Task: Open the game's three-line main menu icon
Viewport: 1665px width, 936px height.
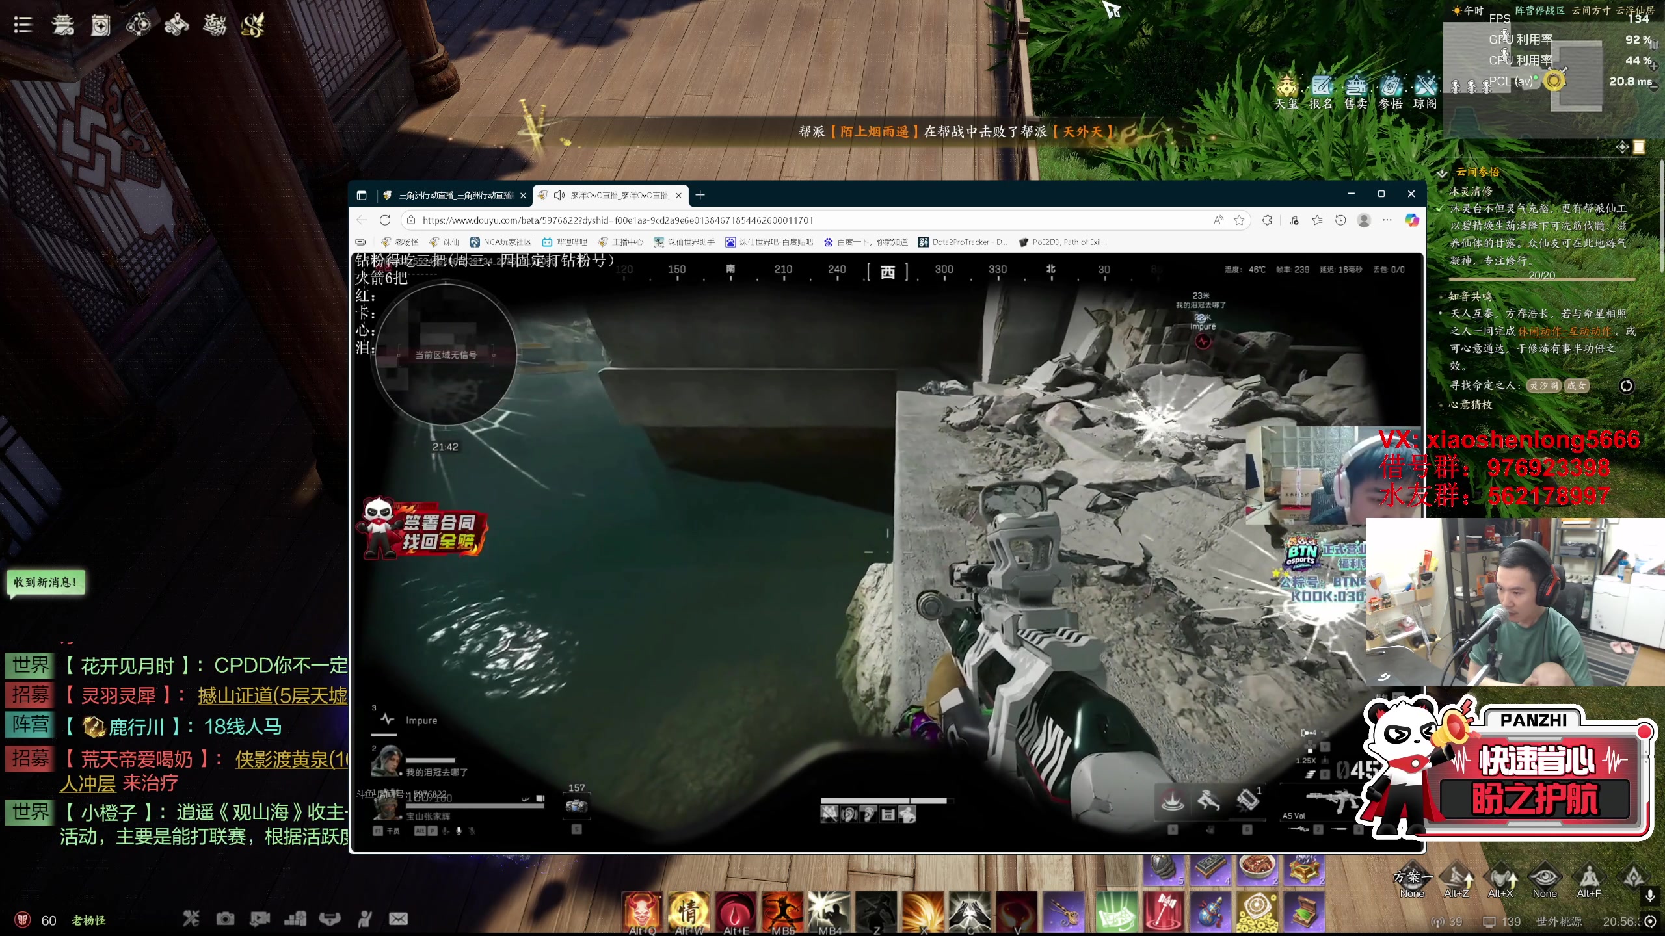Action: 23,25
